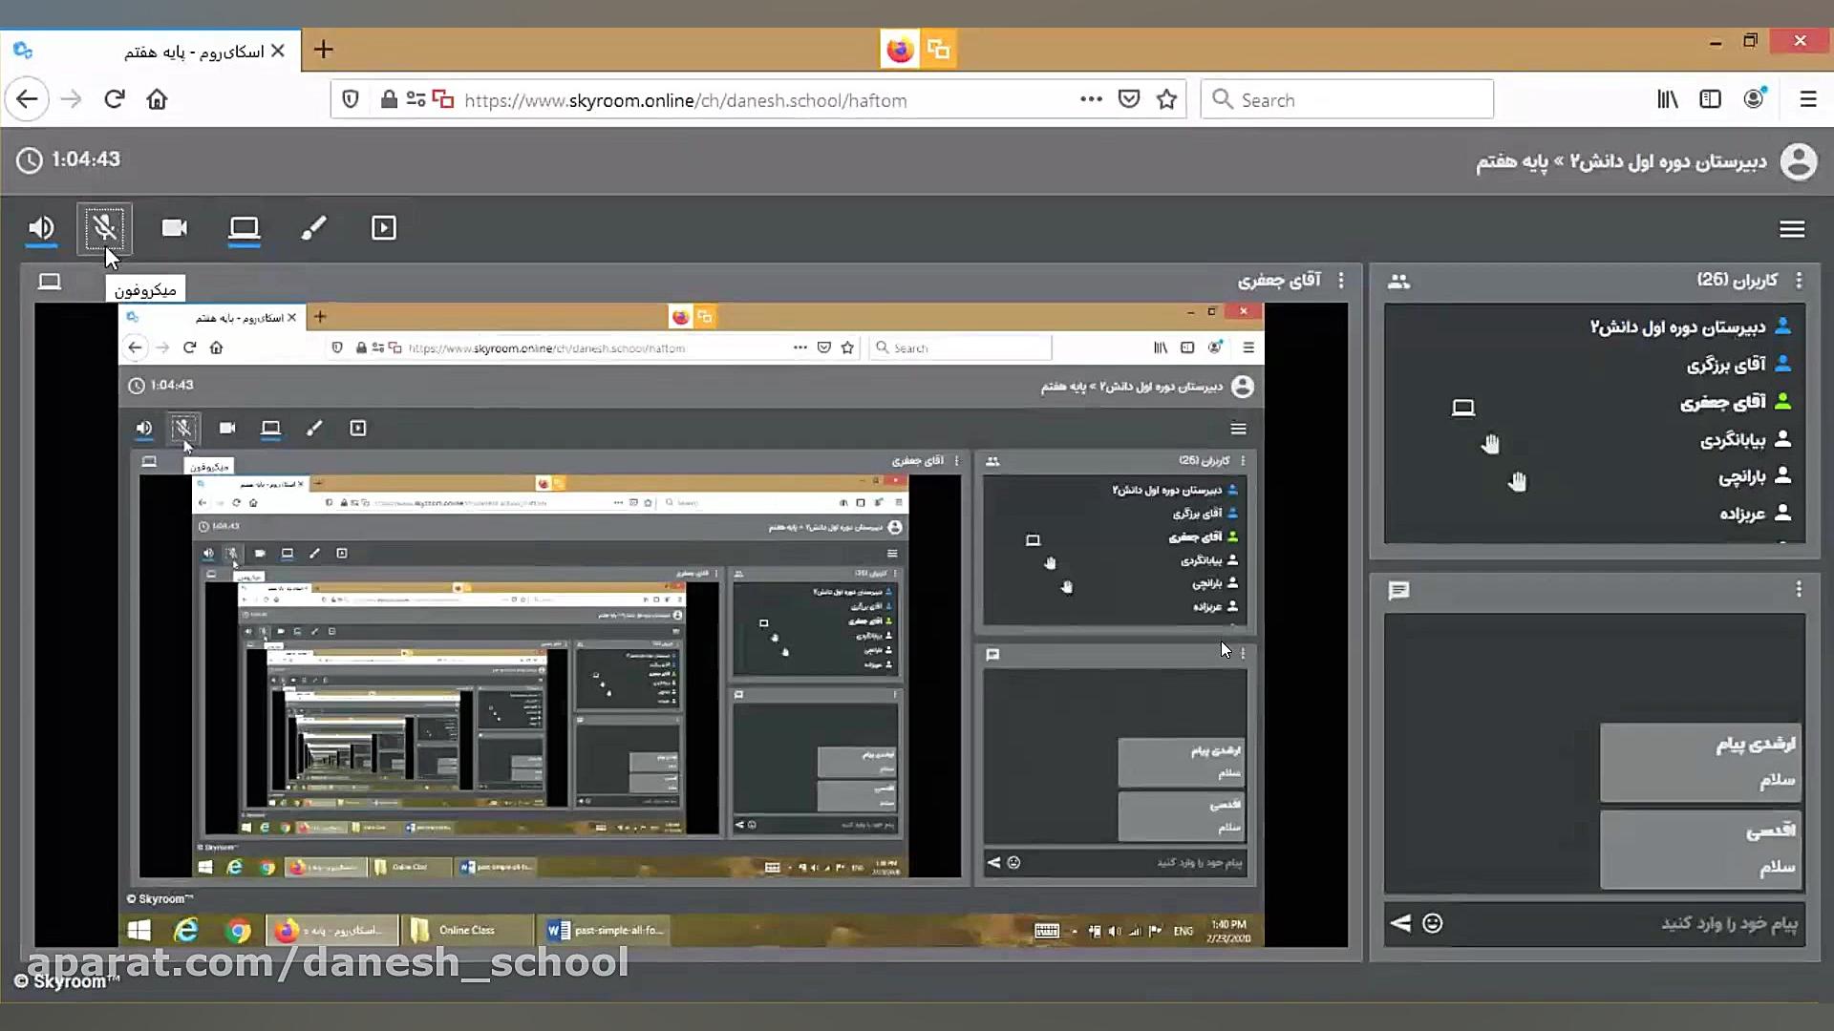Viewport: 1834px width, 1031px height.
Task: Expand chat panel three-dot options
Action: pos(1799,590)
